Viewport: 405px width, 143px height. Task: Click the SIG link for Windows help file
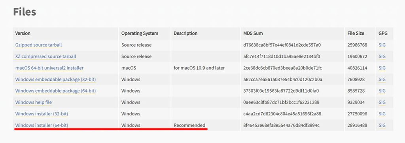tap(382, 102)
